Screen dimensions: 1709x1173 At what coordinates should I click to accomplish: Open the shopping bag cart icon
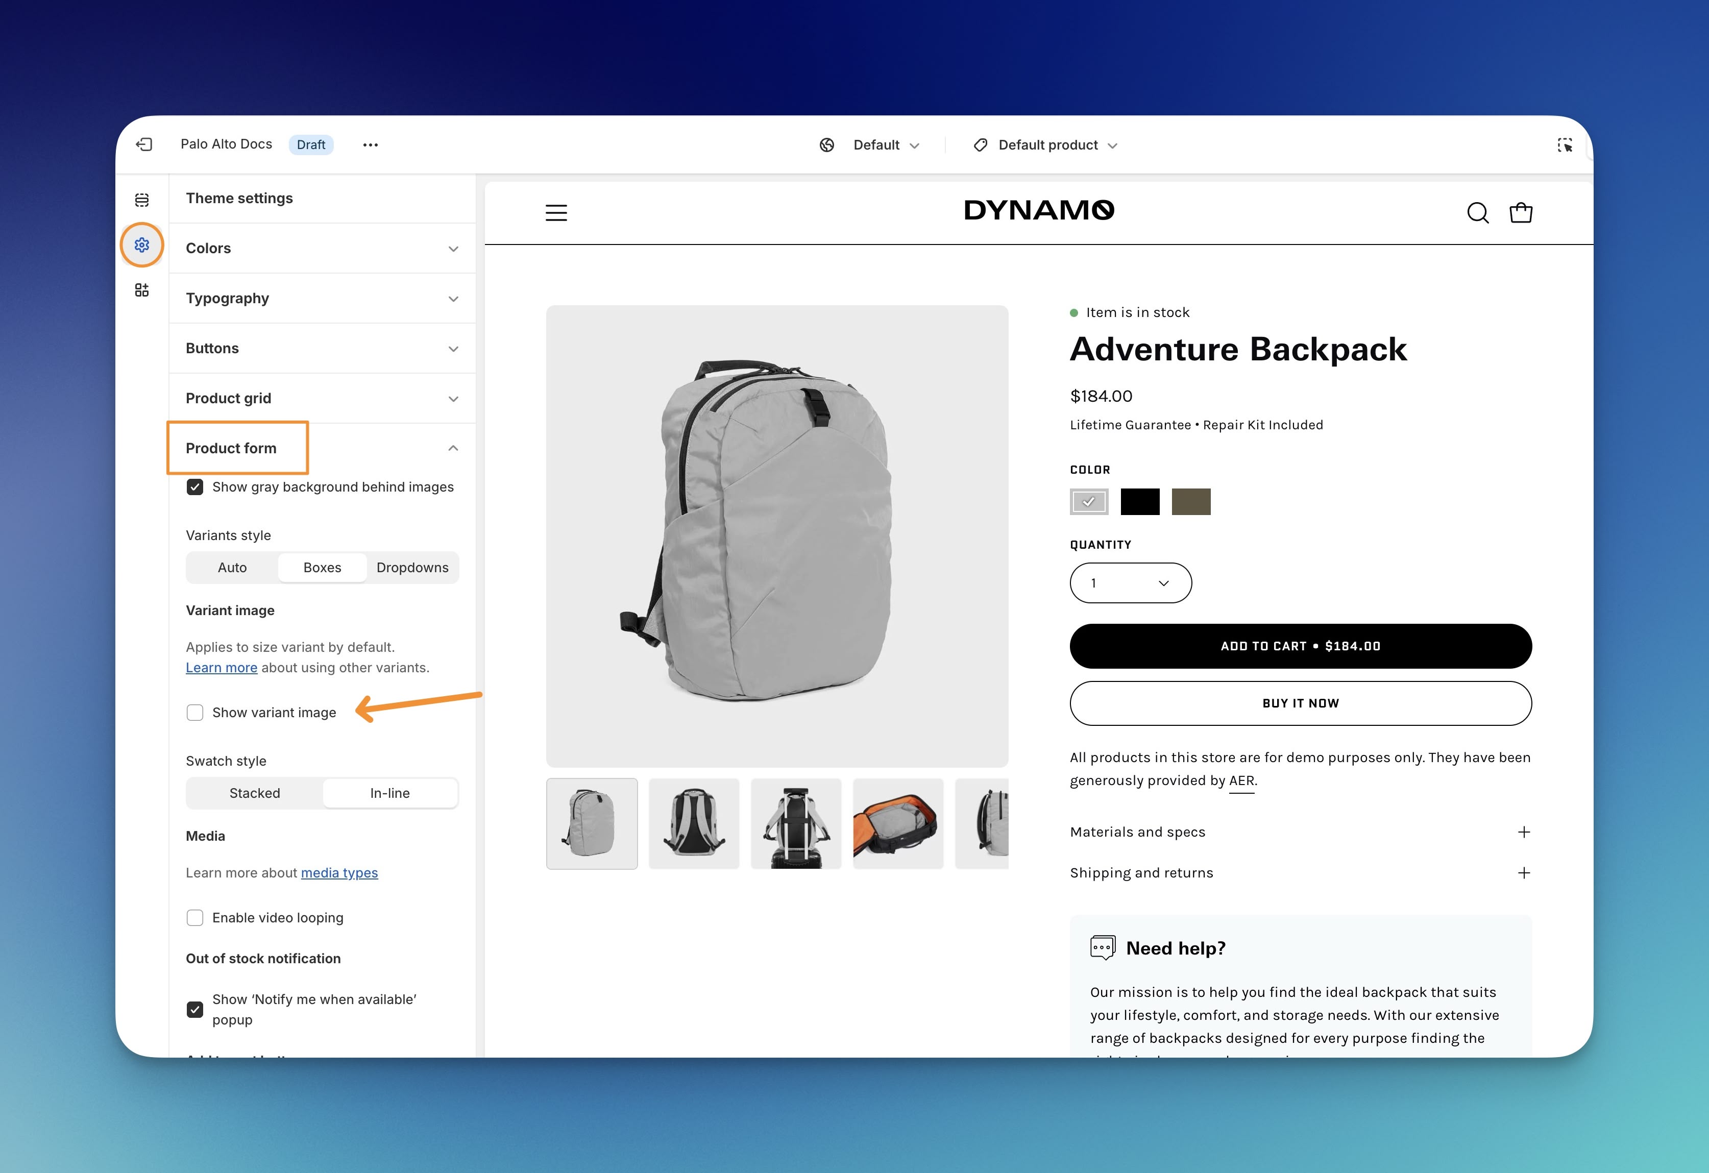(x=1520, y=213)
